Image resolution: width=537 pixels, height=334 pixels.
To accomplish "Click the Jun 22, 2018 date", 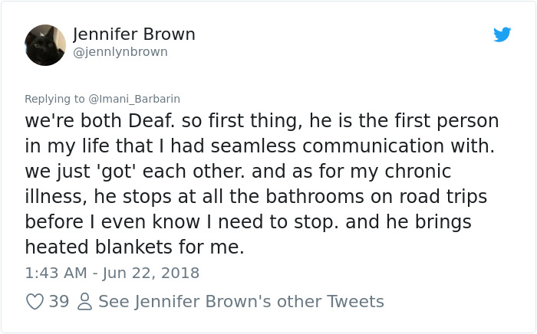I will tap(152, 273).
